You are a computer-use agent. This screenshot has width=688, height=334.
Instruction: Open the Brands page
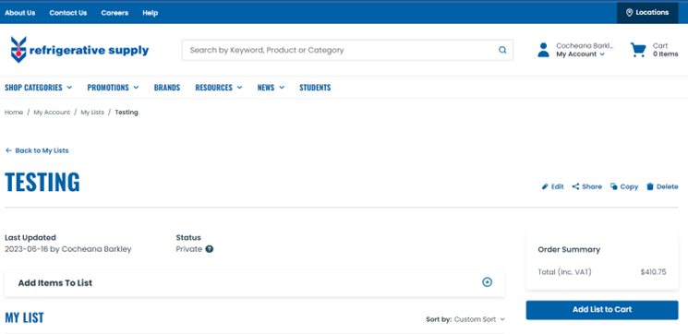click(x=167, y=88)
